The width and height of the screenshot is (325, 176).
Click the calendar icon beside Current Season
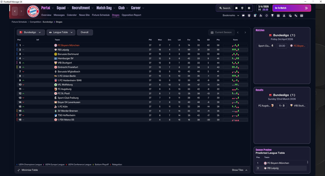click(x=212, y=33)
